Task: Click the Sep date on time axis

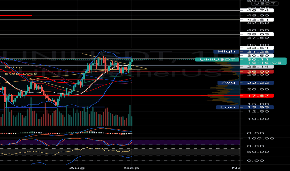Action: [132, 168]
